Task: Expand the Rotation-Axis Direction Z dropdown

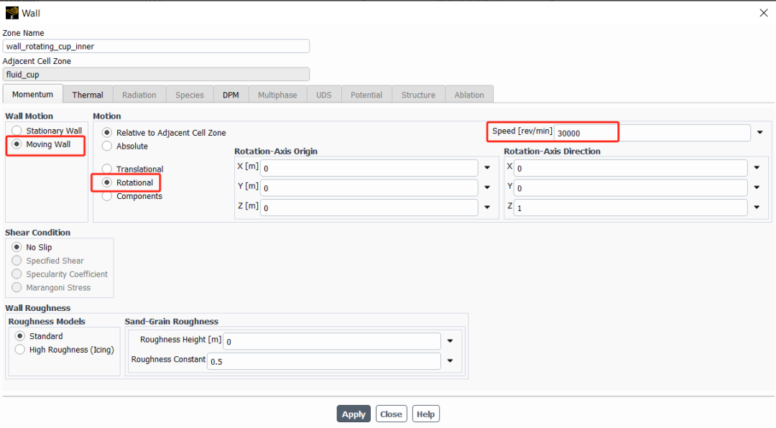Action: click(757, 208)
